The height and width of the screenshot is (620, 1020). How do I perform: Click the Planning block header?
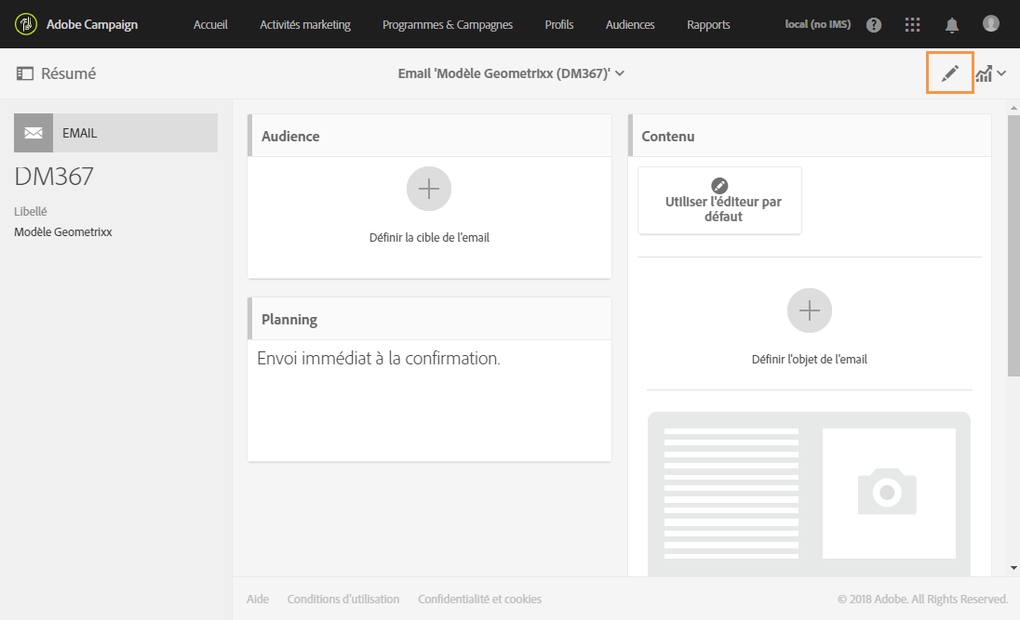click(x=429, y=319)
